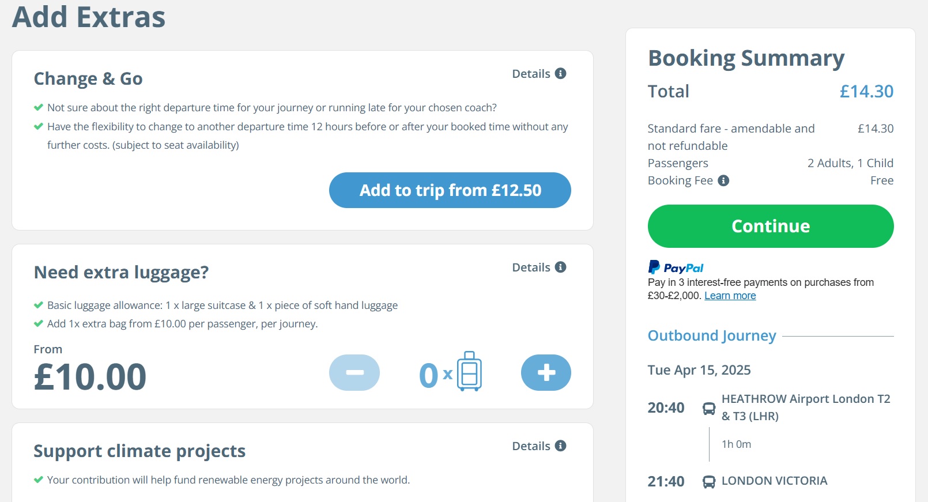Image resolution: width=928 pixels, height=502 pixels.
Task: Expand Details for Need extra luggage
Action: click(x=531, y=267)
